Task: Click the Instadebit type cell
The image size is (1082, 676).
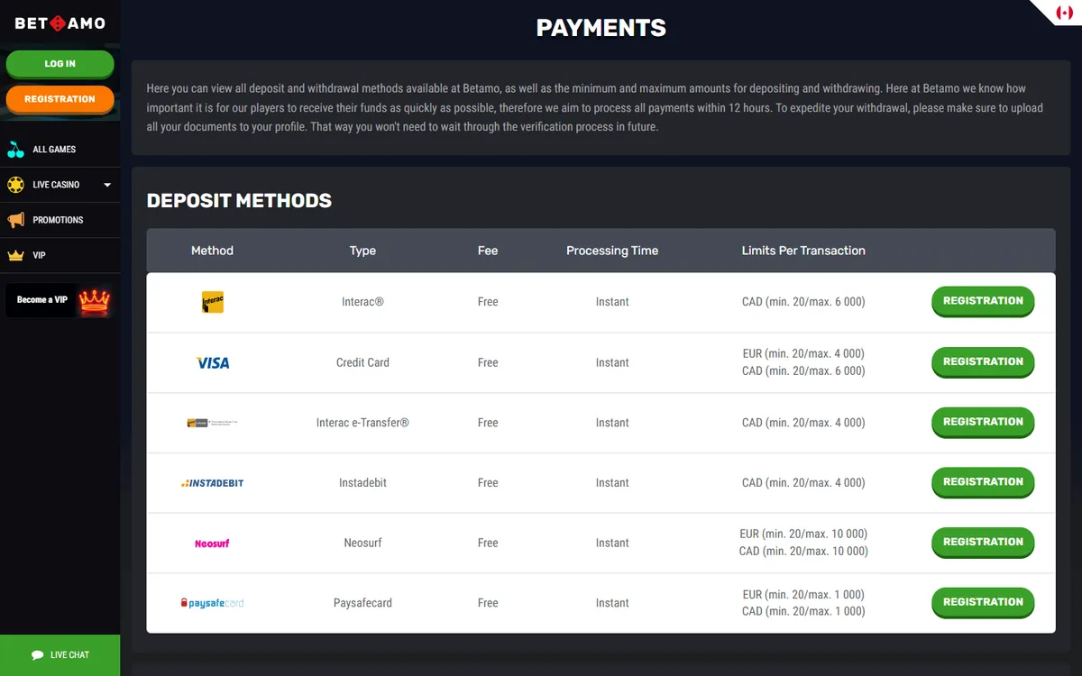Action: coord(362,483)
